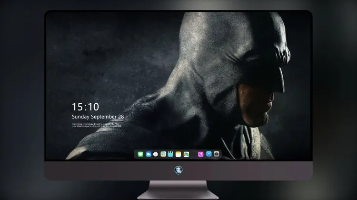Launch the Camera app from the dock
Image resolution: width=357 pixels, height=200 pixels.
[217, 154]
